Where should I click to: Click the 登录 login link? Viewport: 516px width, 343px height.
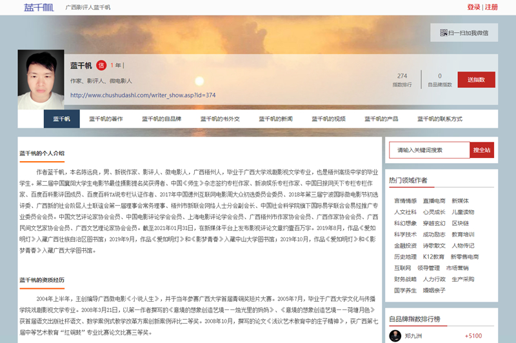pyautogui.click(x=473, y=7)
